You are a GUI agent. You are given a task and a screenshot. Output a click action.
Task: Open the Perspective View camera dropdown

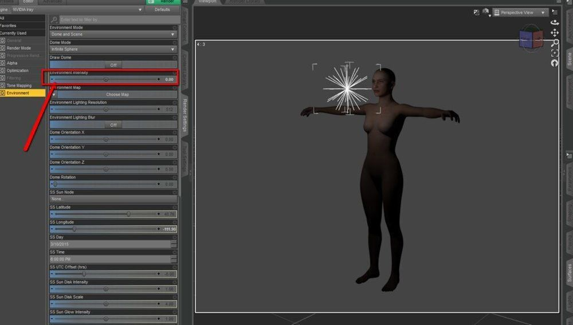click(x=520, y=13)
